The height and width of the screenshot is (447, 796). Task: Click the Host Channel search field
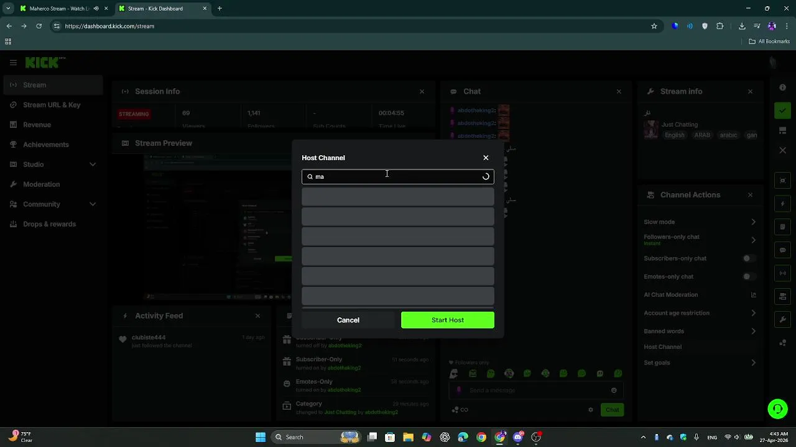coord(398,176)
